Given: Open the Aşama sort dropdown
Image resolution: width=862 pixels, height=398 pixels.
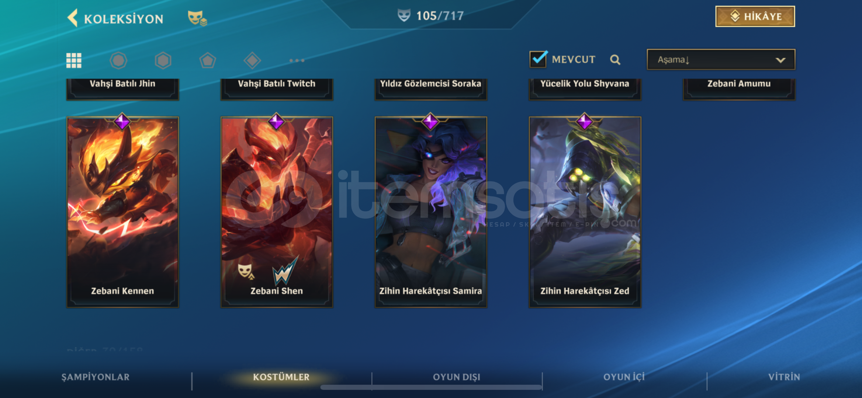Looking at the screenshot, I should (721, 59).
